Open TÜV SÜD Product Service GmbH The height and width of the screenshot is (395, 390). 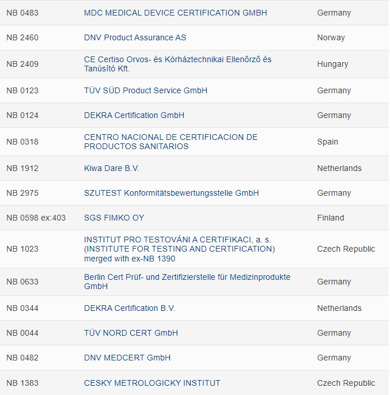[146, 90]
